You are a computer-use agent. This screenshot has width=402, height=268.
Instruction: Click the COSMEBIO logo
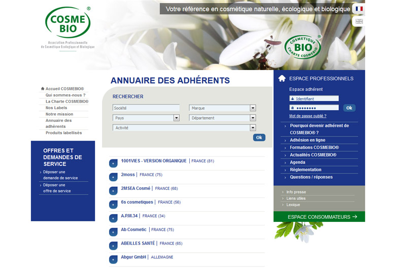(x=68, y=22)
